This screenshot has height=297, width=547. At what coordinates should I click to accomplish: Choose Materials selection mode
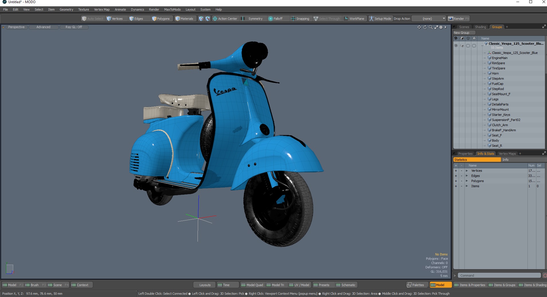coord(184,19)
